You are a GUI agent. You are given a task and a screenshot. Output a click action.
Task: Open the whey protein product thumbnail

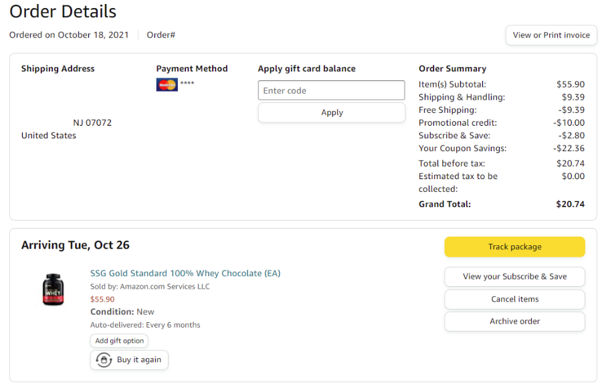pyautogui.click(x=53, y=289)
